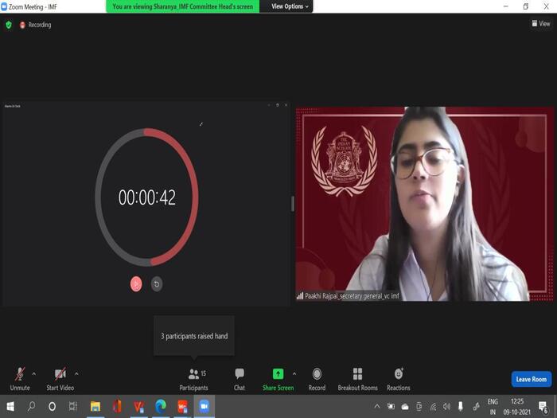Expand audio options arrow next to Unmute
Screen dimensions: 557x418
[34, 374]
